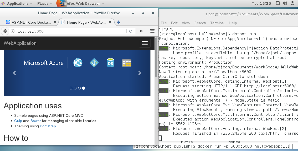Open the Places menu in top bar
Image resolution: width=298 pixels, height=151 pixels.
(44, 3)
